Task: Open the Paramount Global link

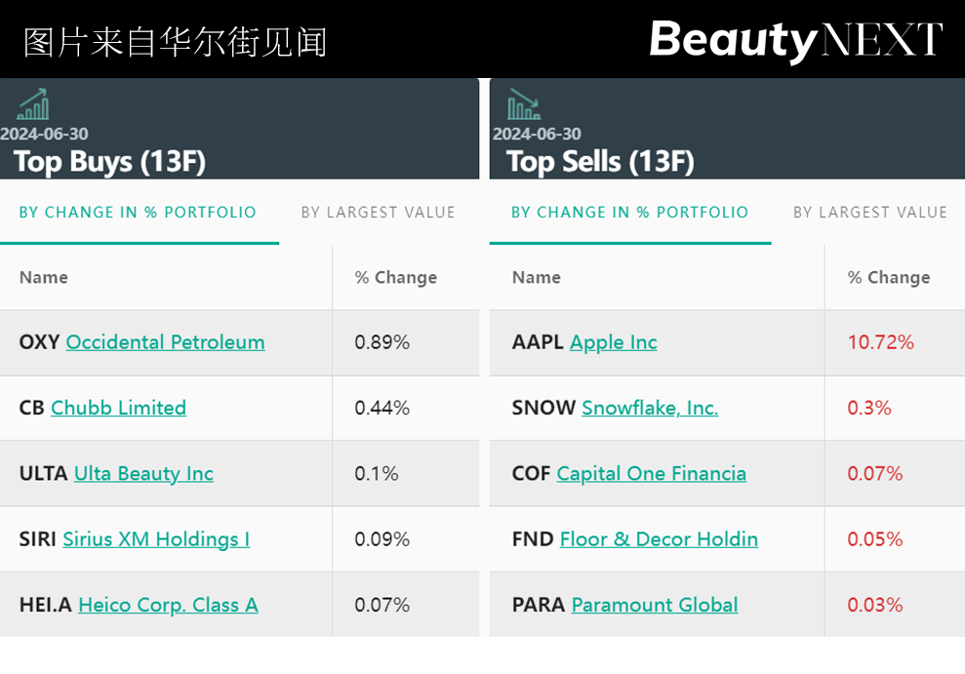Action: pos(654,605)
